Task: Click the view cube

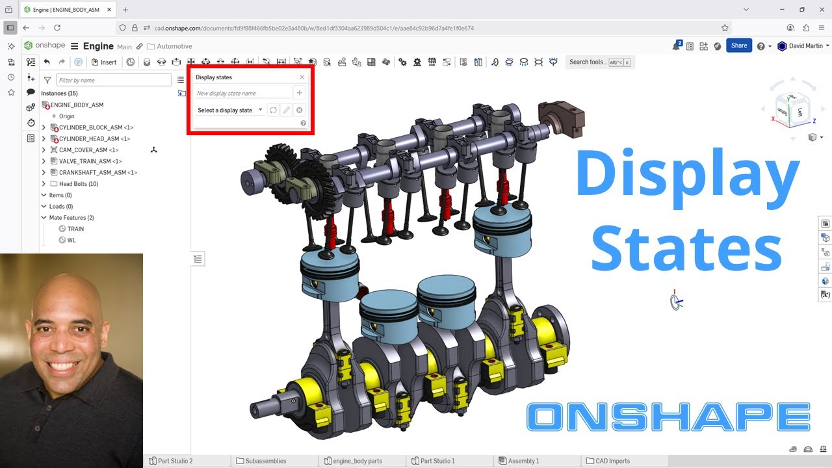Action: 792,110
